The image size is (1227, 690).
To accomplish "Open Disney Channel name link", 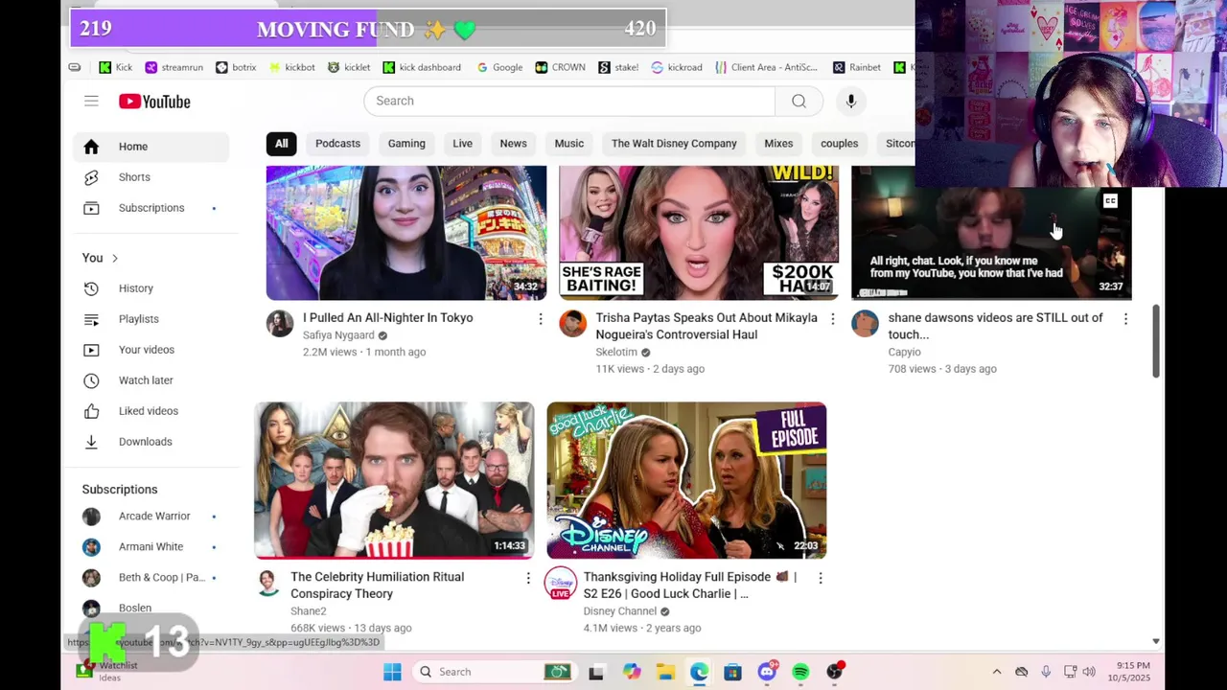I will 619,611.
